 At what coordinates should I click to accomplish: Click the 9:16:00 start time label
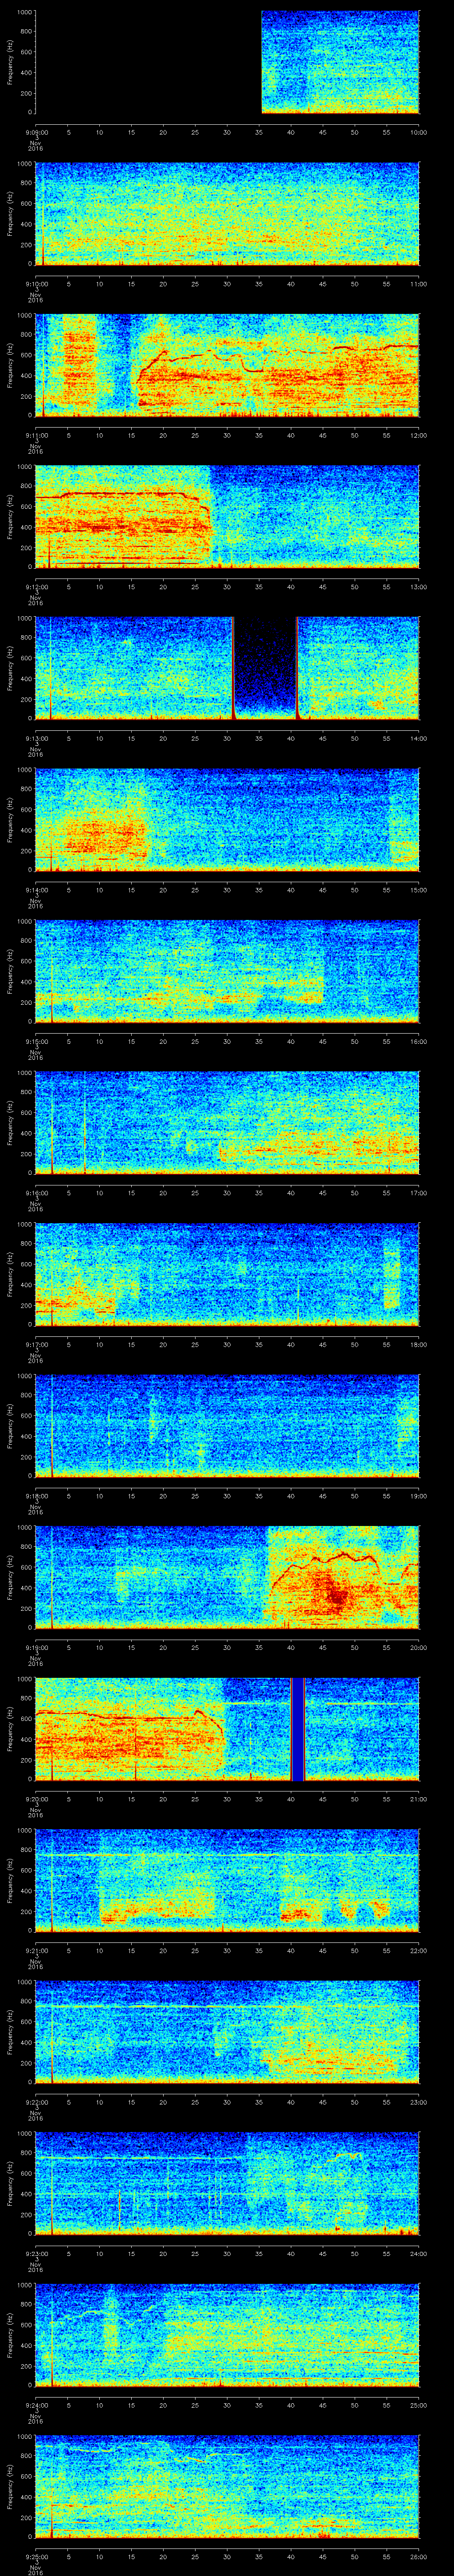[36, 1193]
